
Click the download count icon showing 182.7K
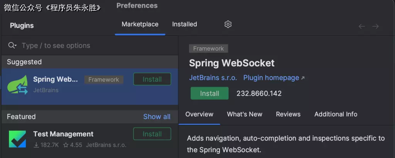37,145
